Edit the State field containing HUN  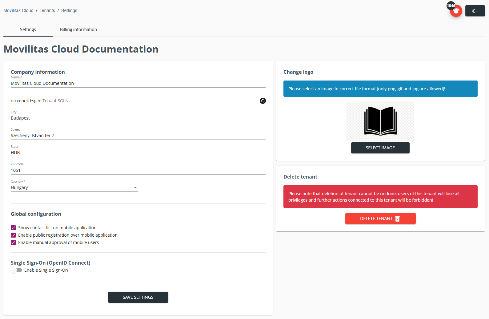pos(138,153)
